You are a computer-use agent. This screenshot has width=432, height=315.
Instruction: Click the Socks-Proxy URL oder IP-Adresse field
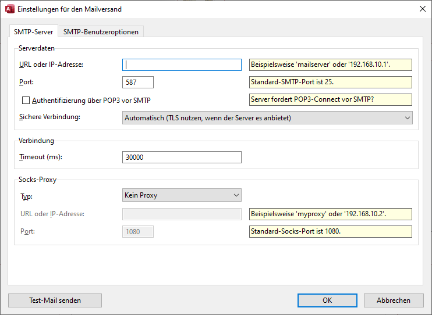click(x=182, y=214)
